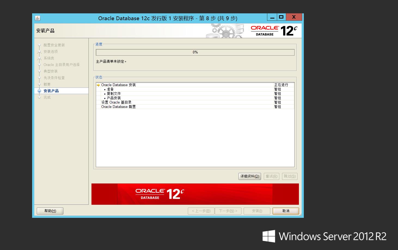The width and height of the screenshot is (398, 250).
Task: Select the 准备 status row
Action: tap(195, 89)
